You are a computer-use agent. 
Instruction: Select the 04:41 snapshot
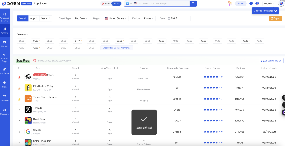click(x=78, y=41)
